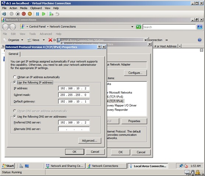This screenshot has width=205, height=176.
Task: Click the orange Save VM state icon
Action: 30,14
